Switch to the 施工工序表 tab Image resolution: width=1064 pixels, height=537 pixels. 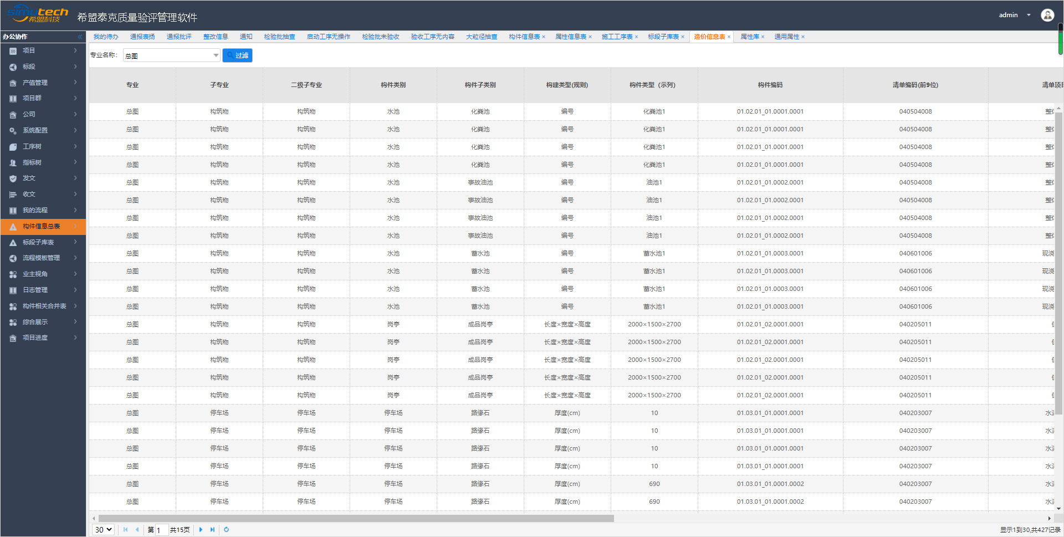click(x=617, y=37)
